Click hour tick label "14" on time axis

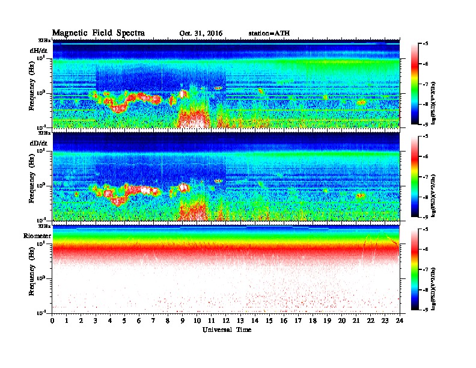coord(255,321)
